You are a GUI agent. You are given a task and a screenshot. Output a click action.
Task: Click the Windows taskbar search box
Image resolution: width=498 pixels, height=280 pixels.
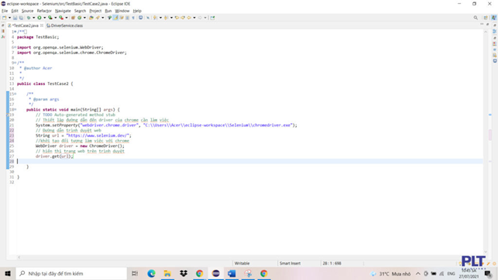point(71,273)
